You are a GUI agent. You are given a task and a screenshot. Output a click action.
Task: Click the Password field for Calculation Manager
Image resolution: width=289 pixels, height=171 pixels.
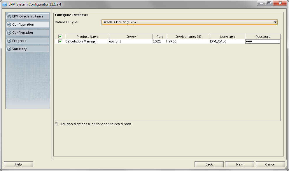(x=263, y=41)
